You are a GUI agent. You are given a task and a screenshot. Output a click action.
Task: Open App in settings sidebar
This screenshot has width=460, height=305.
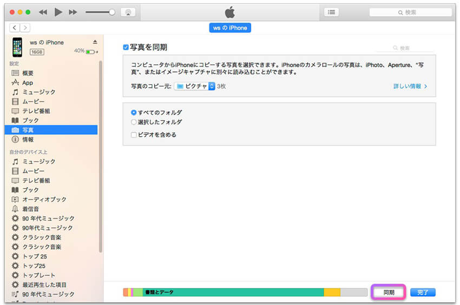click(x=51, y=83)
